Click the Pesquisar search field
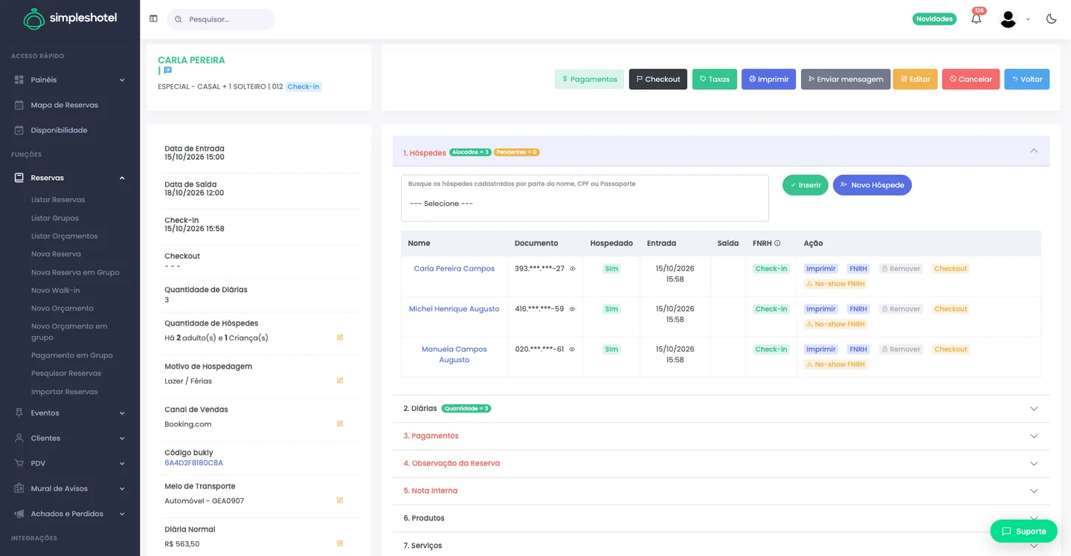 [x=221, y=19]
